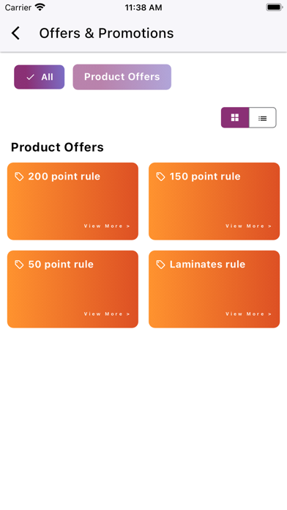Select the Product Offers filter chip
Screen dimensions: 287x510
tap(122, 77)
